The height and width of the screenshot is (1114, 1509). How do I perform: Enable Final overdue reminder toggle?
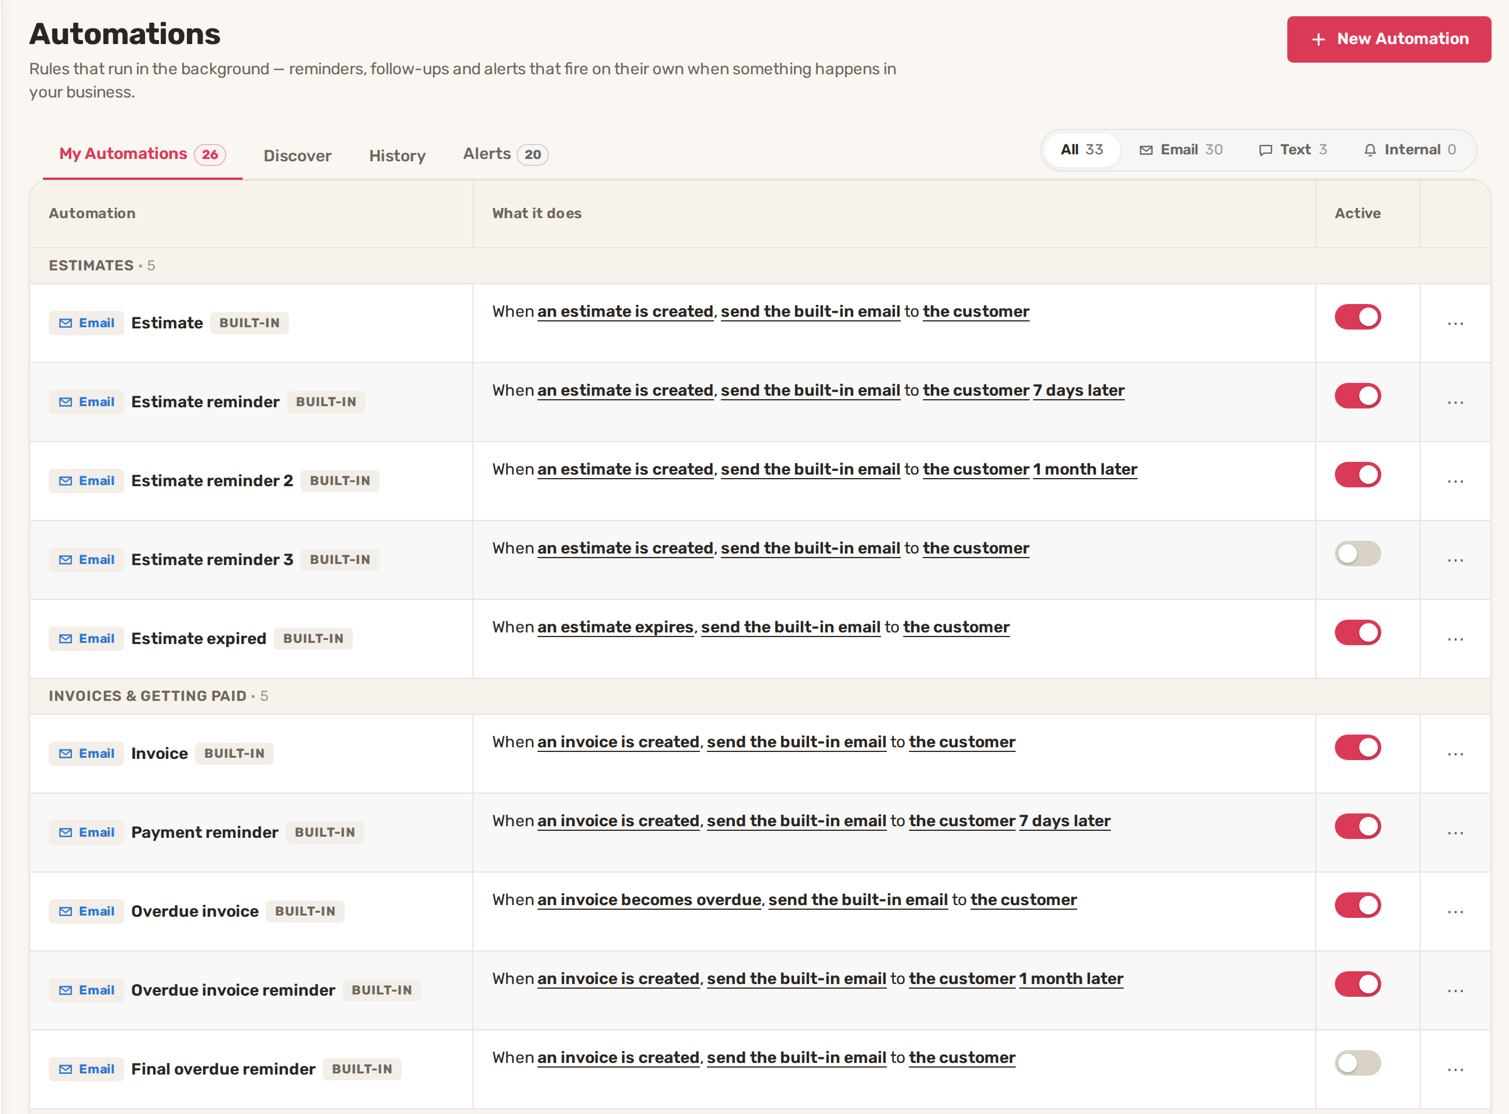(1357, 1063)
